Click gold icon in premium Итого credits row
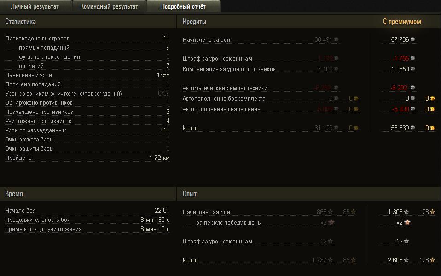This screenshot has width=441, height=276. (432, 128)
